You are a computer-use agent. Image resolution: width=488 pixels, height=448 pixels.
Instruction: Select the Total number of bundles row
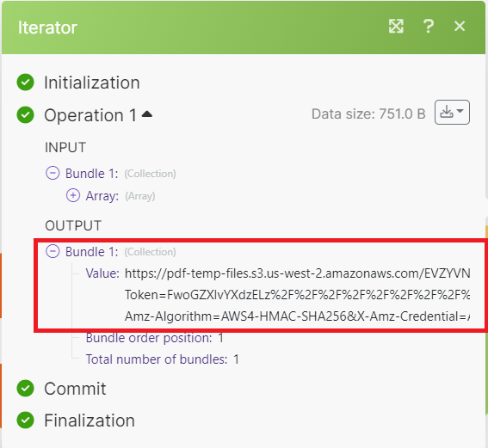tap(163, 359)
